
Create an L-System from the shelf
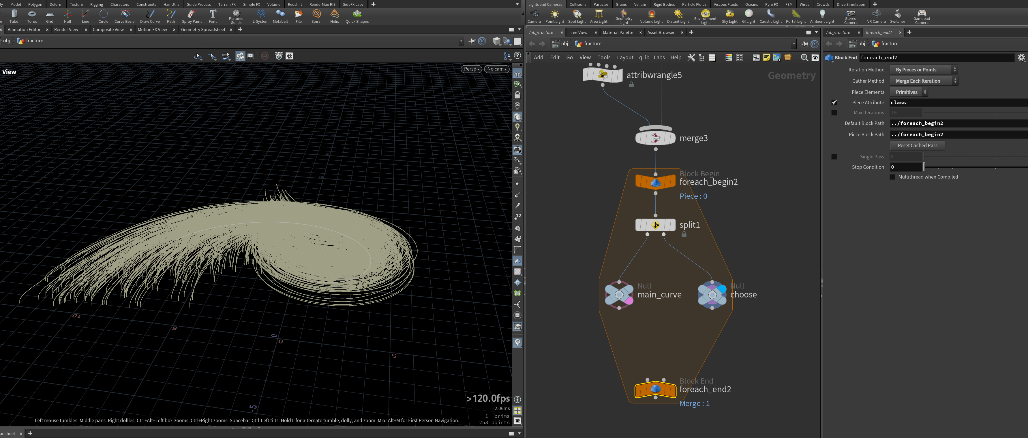point(260,16)
